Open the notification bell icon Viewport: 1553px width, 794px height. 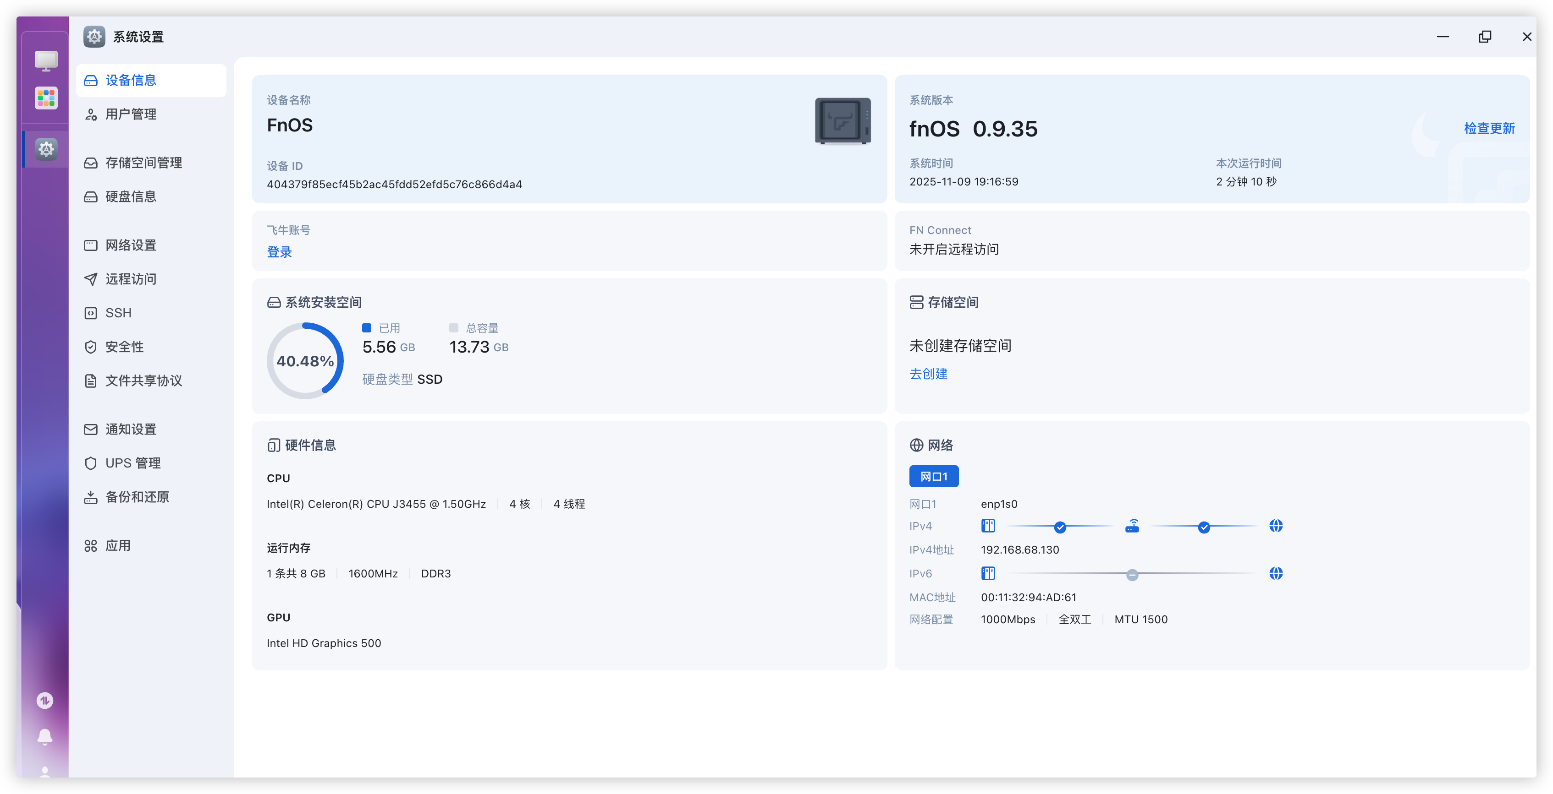click(44, 736)
